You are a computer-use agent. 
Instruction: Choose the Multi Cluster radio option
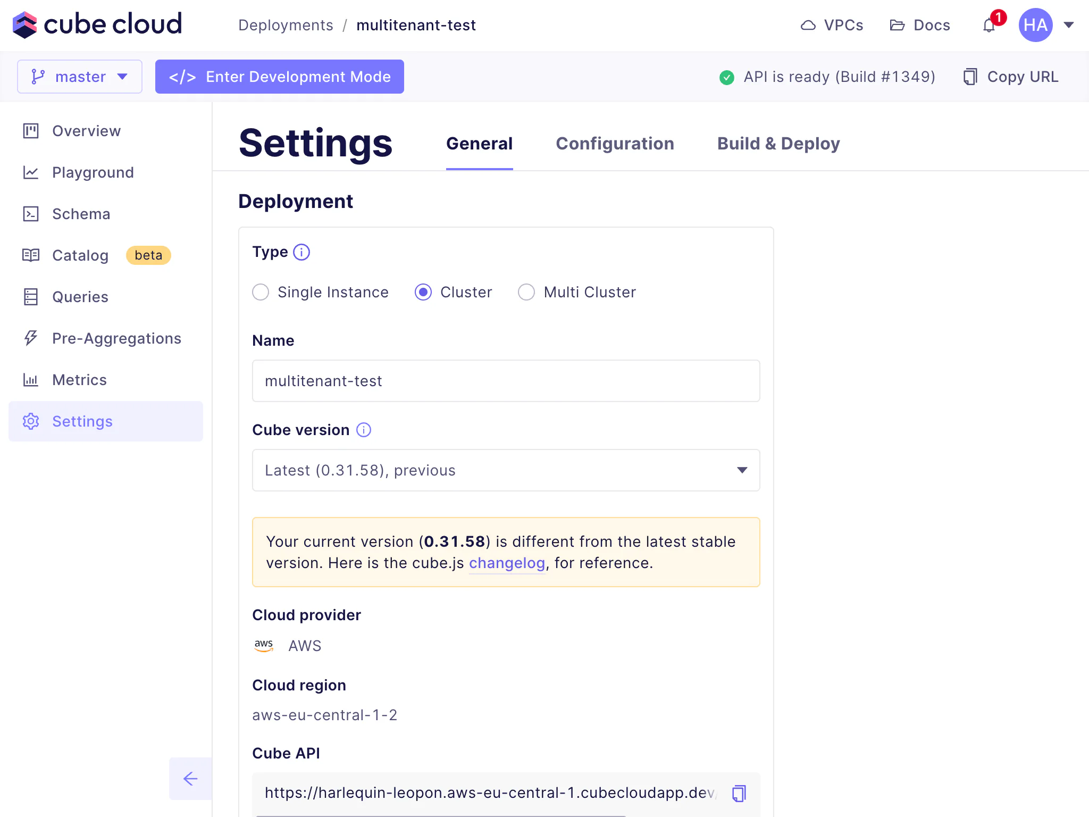526,292
